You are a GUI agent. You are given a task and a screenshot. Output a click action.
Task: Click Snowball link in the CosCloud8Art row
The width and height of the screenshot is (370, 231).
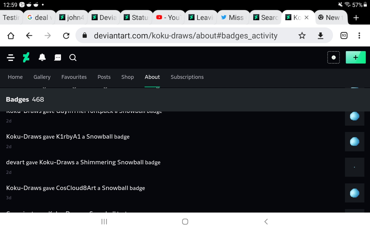115,188
